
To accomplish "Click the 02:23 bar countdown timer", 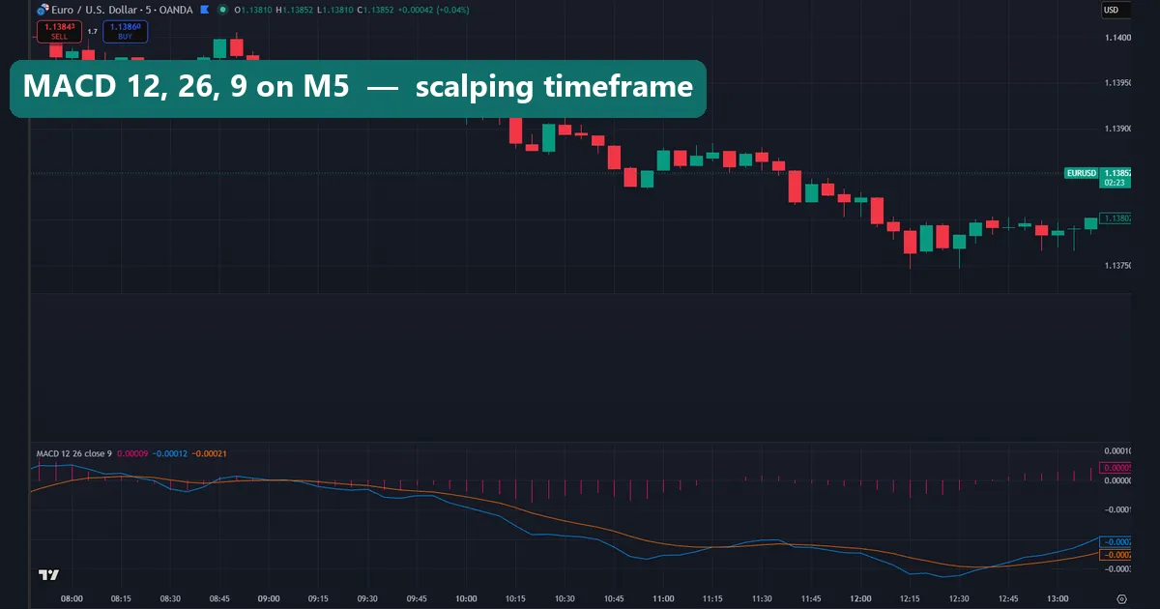I will 1115,182.
